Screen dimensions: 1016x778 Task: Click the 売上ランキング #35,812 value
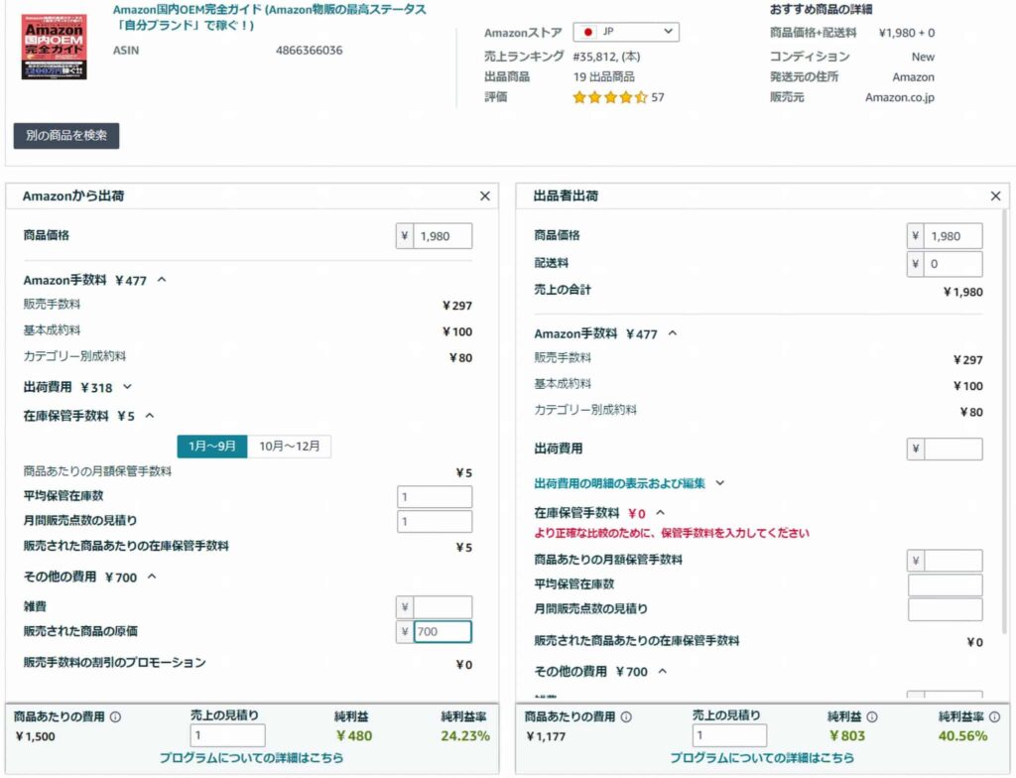tap(606, 57)
